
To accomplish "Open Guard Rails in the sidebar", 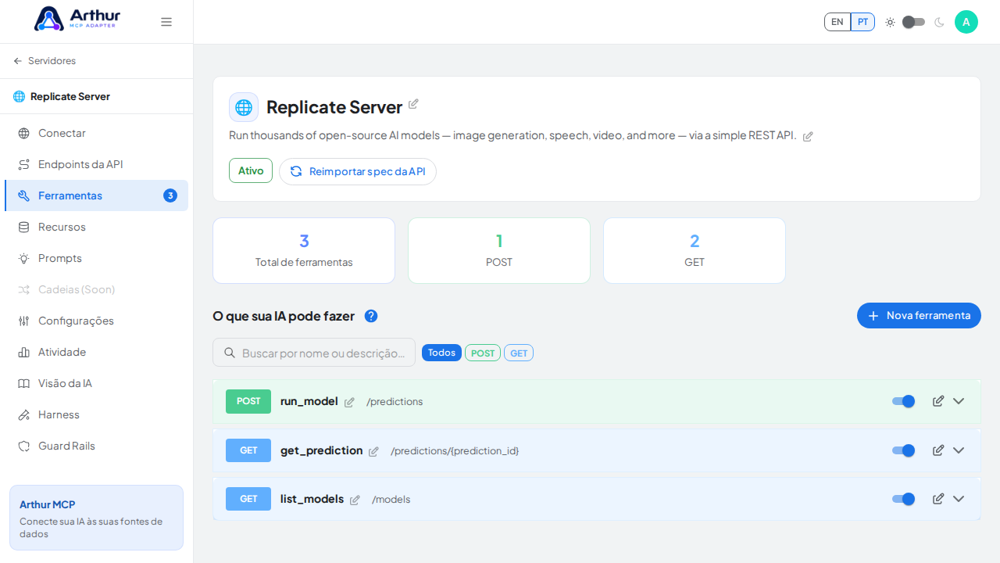I will click(96, 446).
